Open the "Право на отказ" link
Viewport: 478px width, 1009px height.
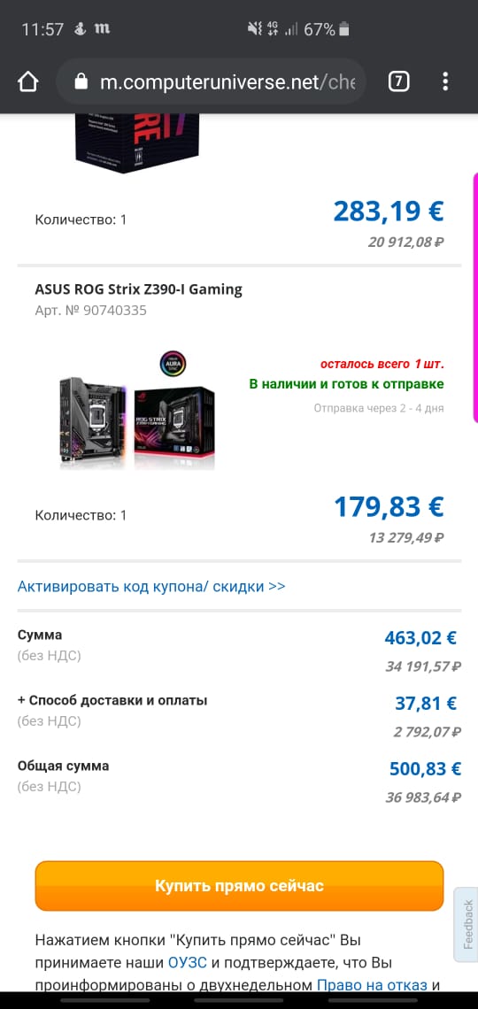372,985
